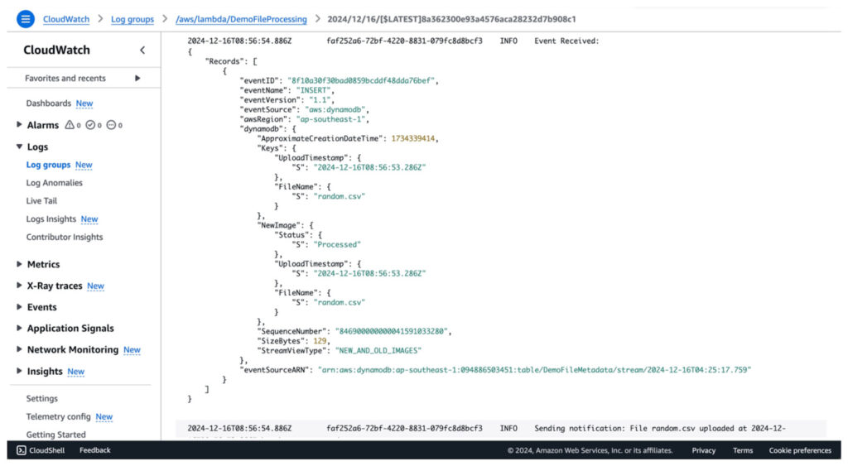Open Cookie preferences in the footer
848x466 pixels.
pos(800,450)
